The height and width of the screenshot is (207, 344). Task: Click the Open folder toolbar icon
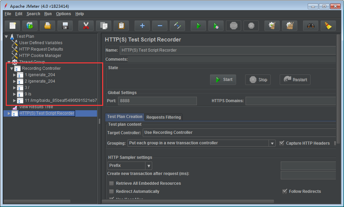(x=47, y=26)
